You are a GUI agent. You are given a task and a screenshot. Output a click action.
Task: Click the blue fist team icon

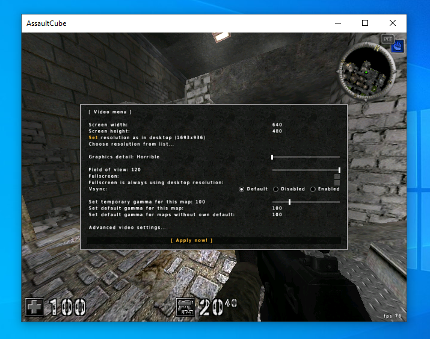point(398,45)
